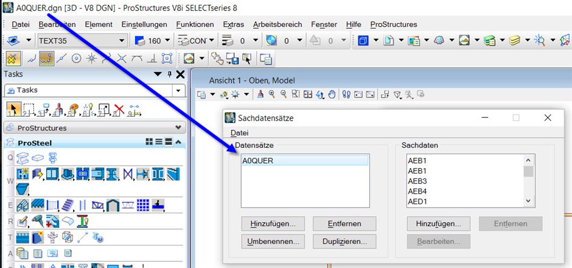Click Entfernen under Datensätze
572x268 pixels.
344,224
